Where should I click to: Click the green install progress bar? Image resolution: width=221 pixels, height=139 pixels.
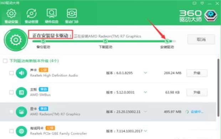coord(104,41)
